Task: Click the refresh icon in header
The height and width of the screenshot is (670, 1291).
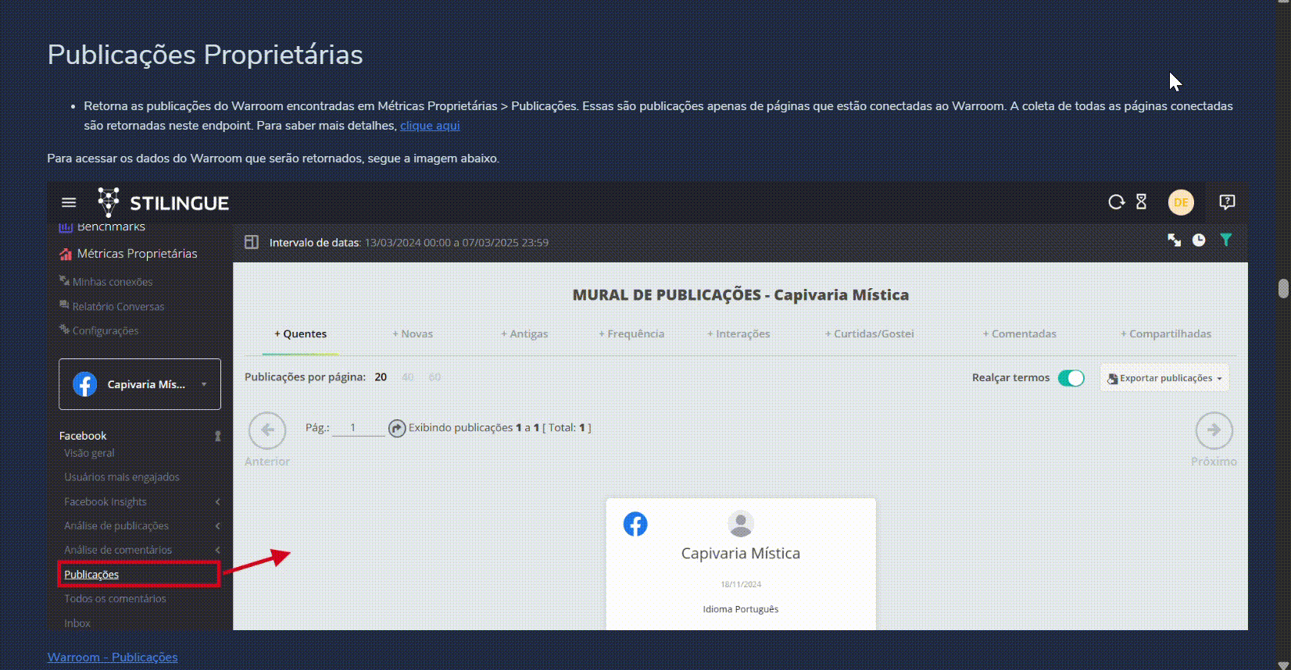Action: (1116, 202)
